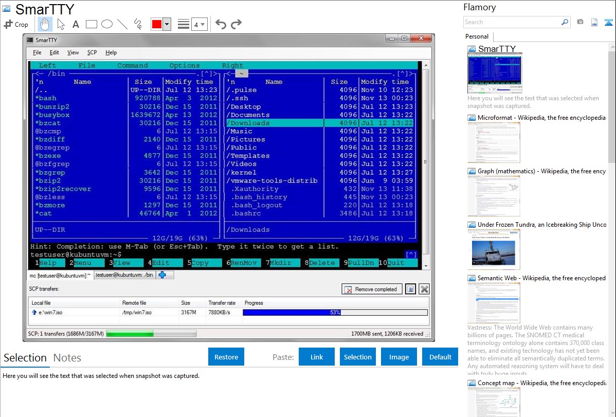The image size is (616, 417).
Task: Open the Help menu in SmarTTY
Action: [111, 52]
